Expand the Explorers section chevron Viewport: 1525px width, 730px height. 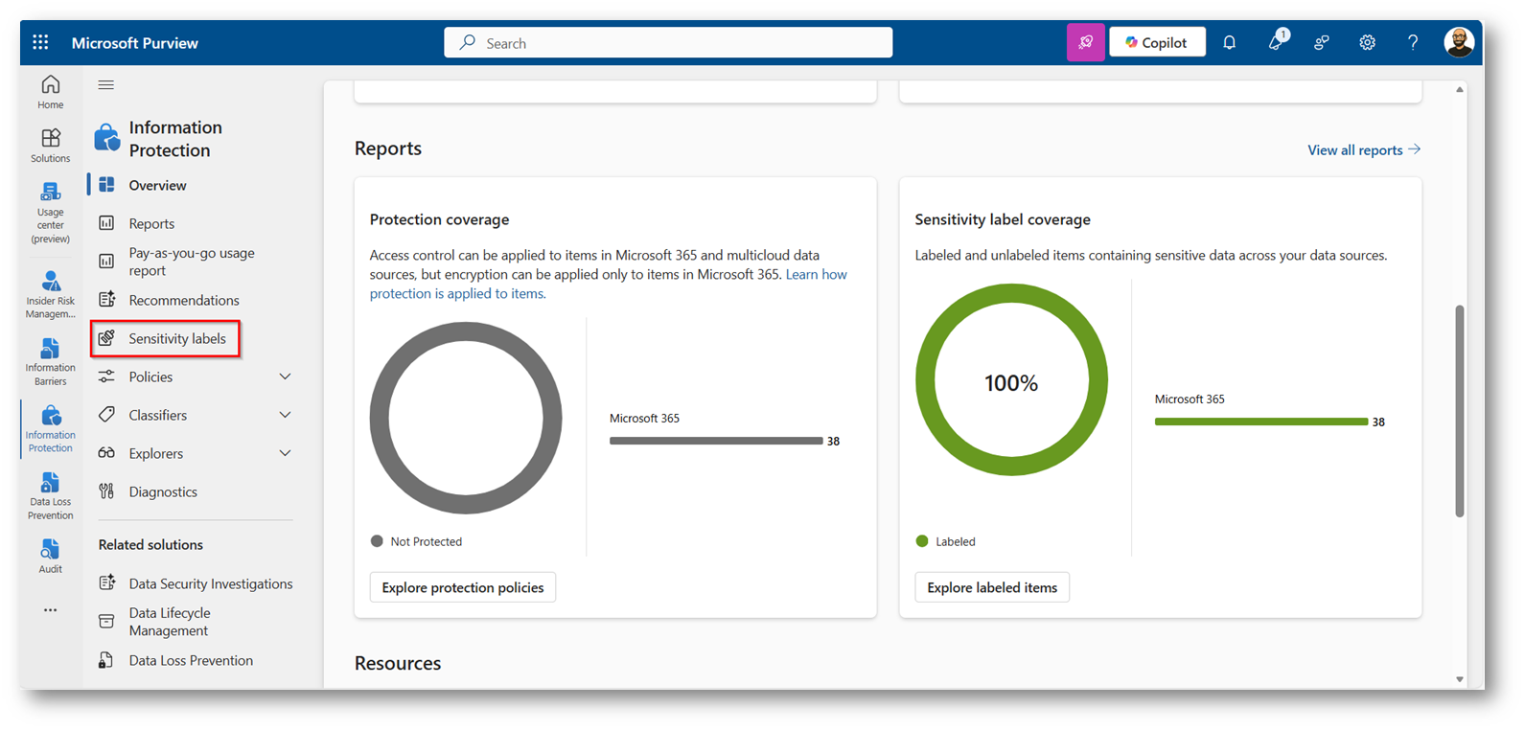(285, 453)
